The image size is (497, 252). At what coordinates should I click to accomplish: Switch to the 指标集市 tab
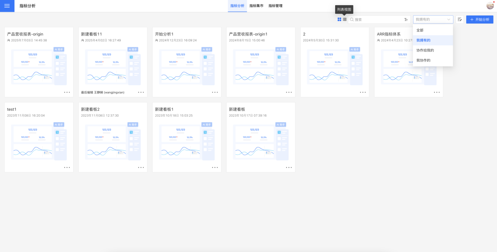pyautogui.click(x=256, y=6)
